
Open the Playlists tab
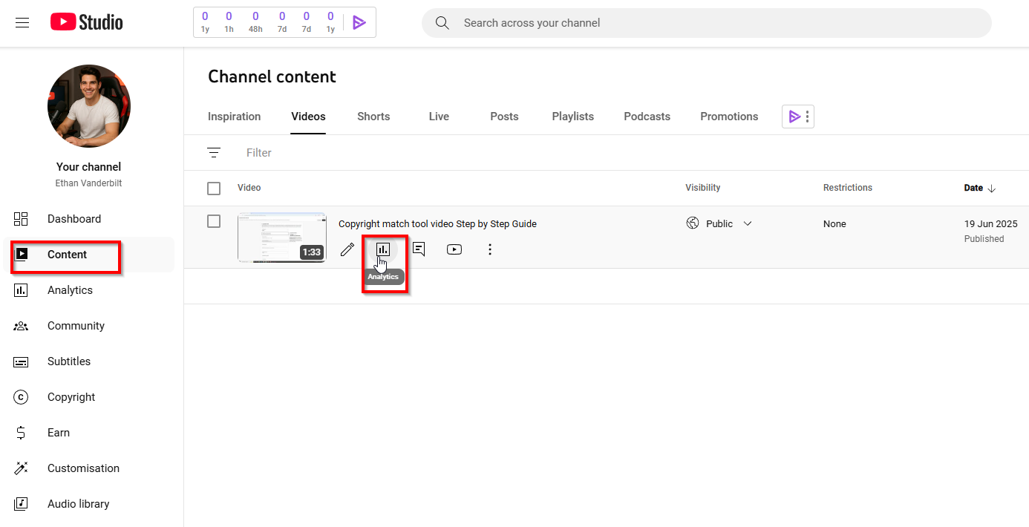572,117
